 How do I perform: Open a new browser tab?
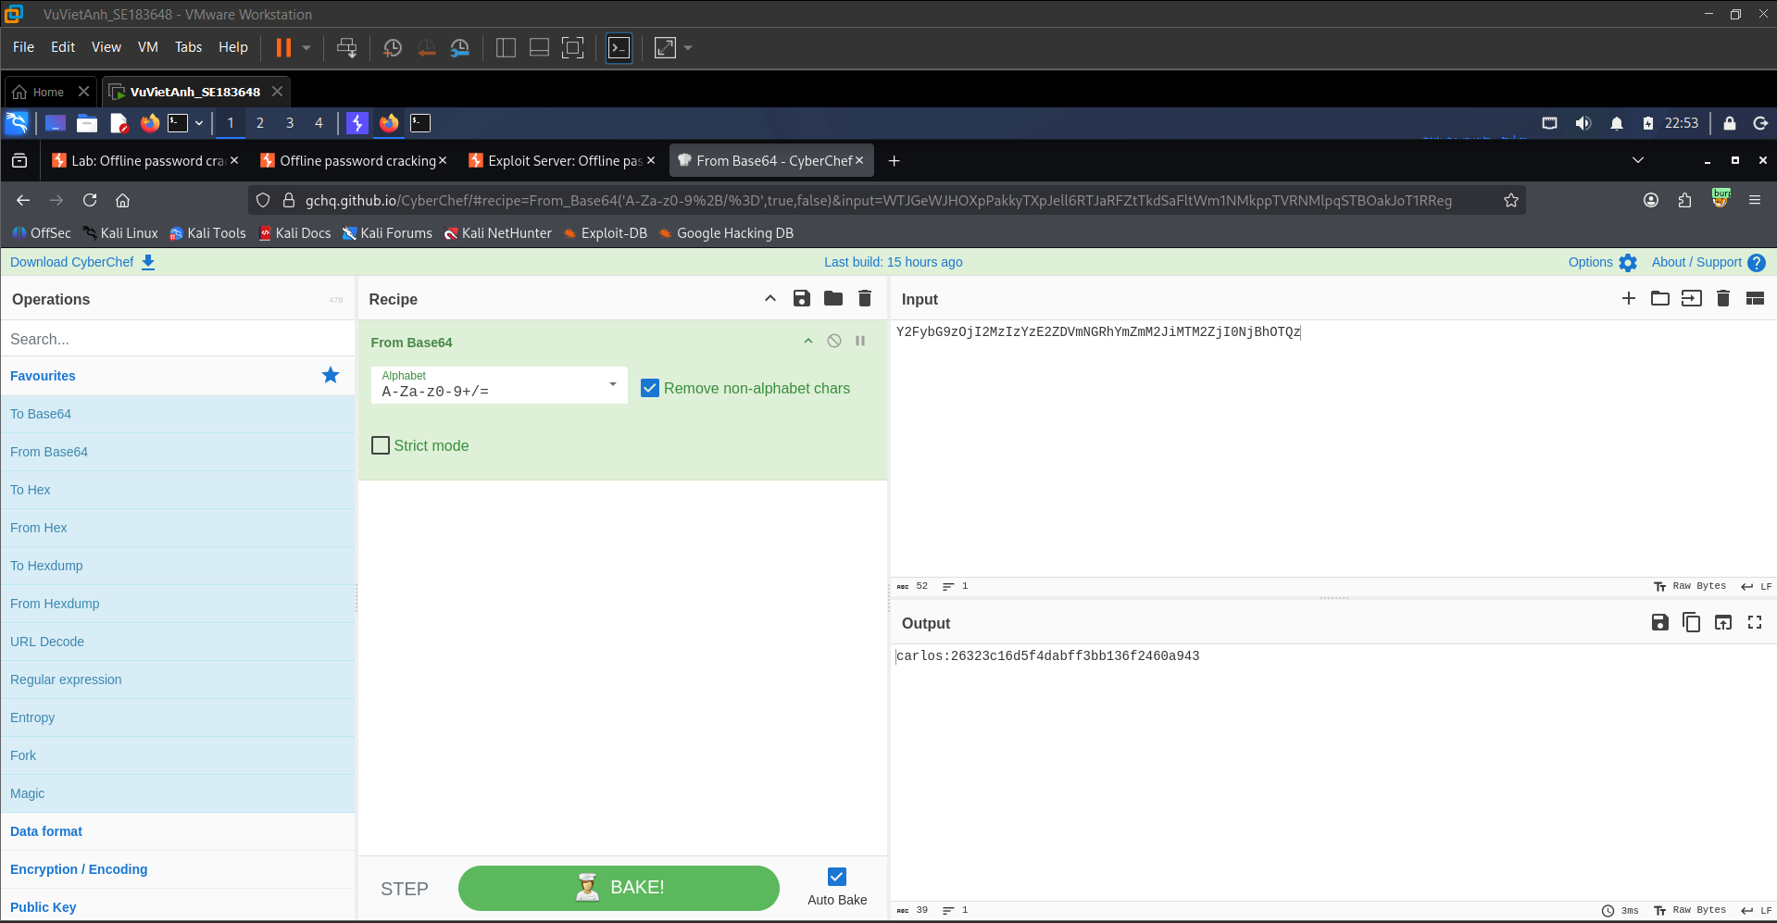coord(894,160)
